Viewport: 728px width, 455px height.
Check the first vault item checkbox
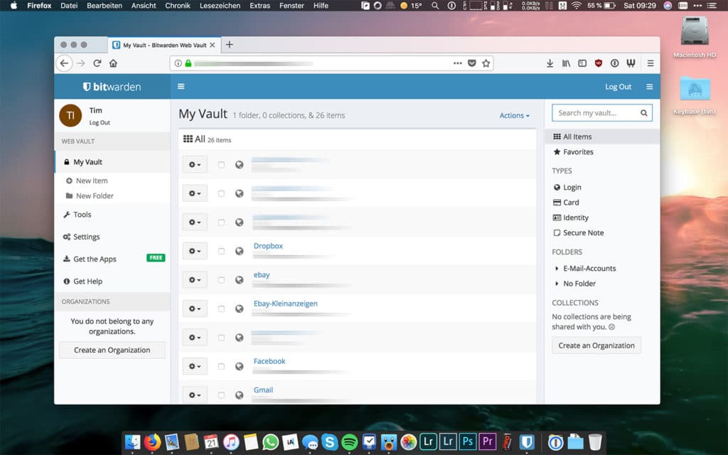[x=222, y=165]
